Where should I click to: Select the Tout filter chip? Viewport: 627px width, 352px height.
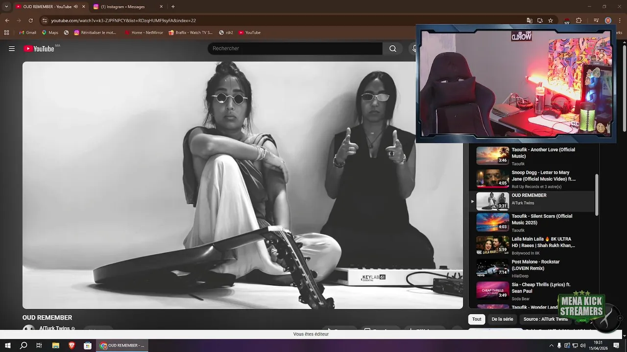pos(477,319)
